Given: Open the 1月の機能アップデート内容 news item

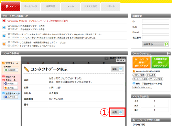Looking at the screenshot, I should click(x=32, y=29).
